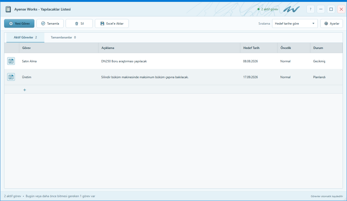Sort by Görev column header
Image resolution: width=347 pixels, height=201 pixels.
click(x=59, y=48)
